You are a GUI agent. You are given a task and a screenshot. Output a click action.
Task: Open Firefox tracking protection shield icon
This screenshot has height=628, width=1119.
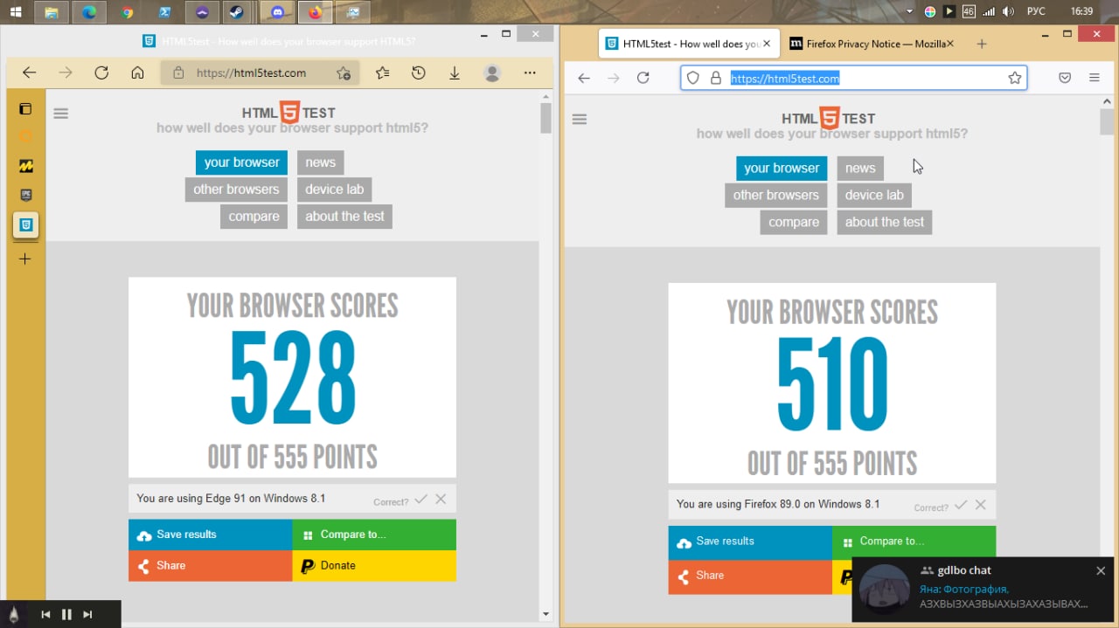[692, 78]
